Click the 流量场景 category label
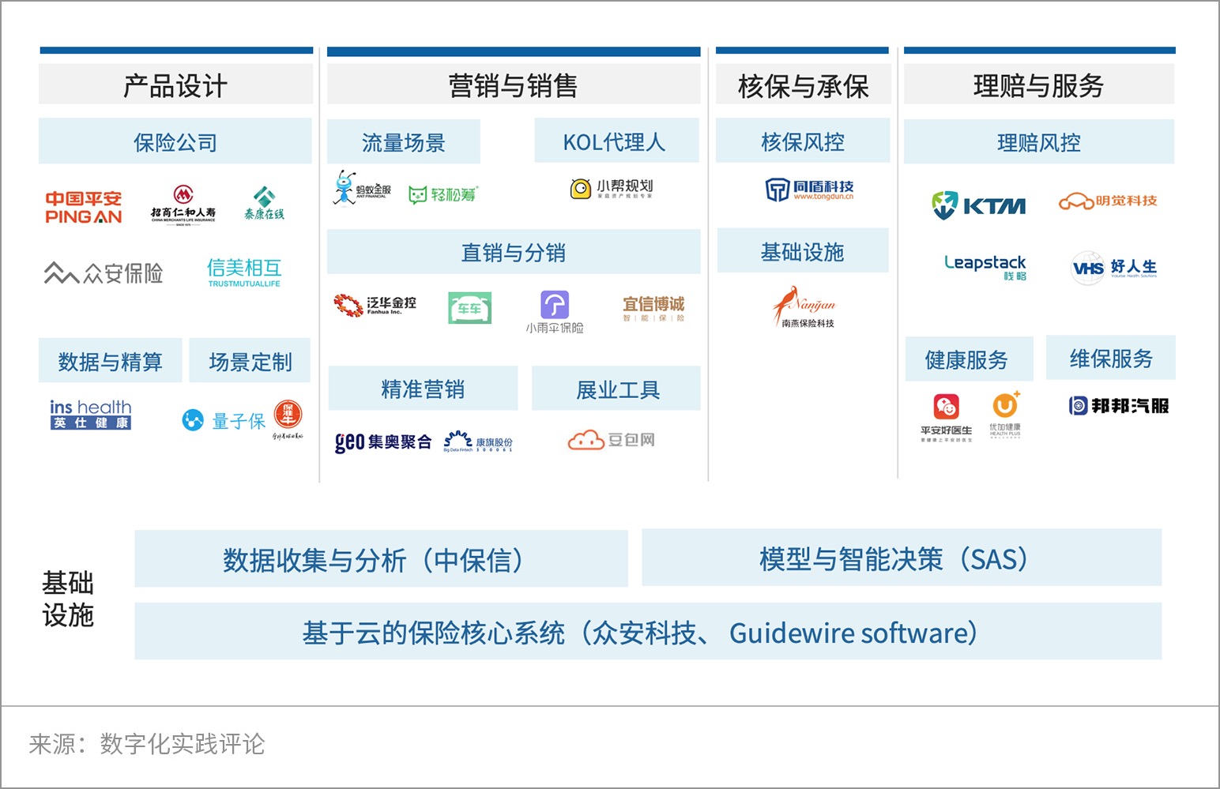The height and width of the screenshot is (789, 1220). pyautogui.click(x=404, y=142)
